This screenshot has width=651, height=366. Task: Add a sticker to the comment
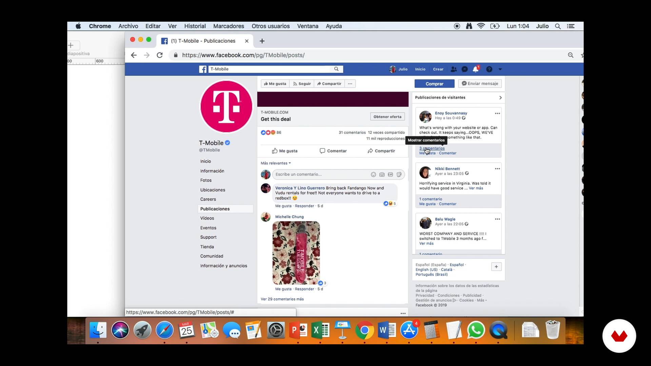[x=399, y=175]
